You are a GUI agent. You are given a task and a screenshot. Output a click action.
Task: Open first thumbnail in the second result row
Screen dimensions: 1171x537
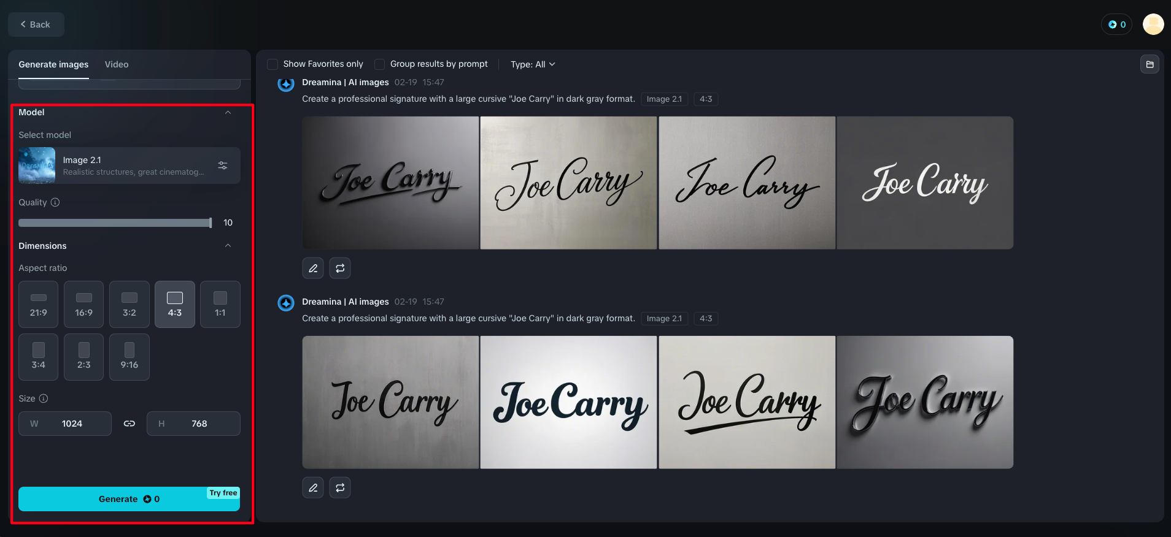click(390, 402)
